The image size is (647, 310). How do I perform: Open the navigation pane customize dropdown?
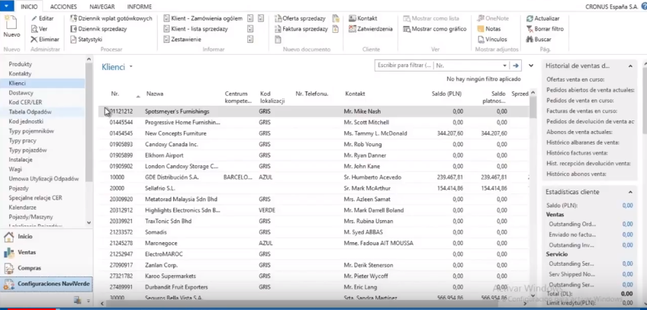click(88, 300)
